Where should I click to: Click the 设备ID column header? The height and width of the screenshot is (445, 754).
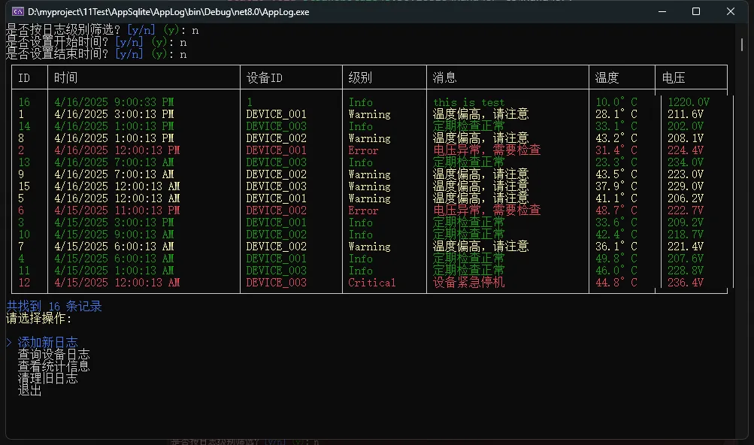coord(265,77)
